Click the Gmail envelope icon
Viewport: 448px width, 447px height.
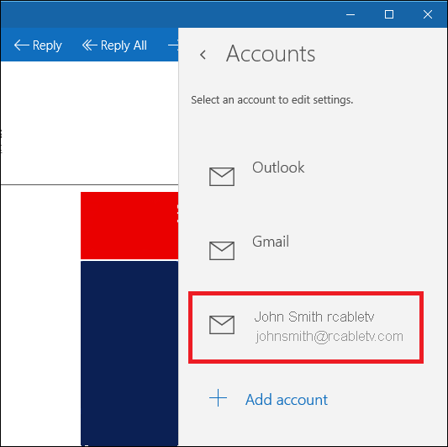pyautogui.click(x=222, y=251)
